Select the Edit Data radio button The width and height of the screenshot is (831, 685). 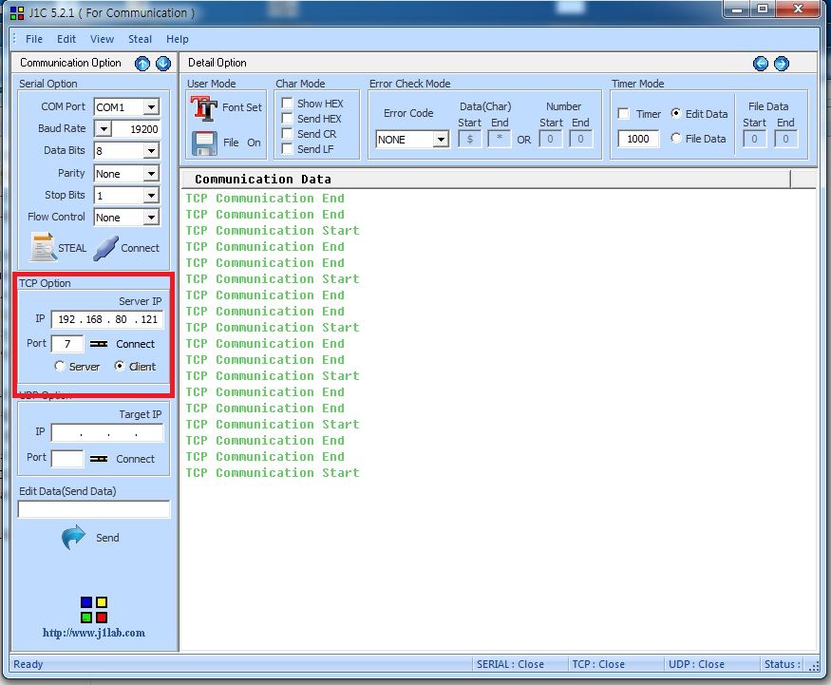(x=675, y=113)
